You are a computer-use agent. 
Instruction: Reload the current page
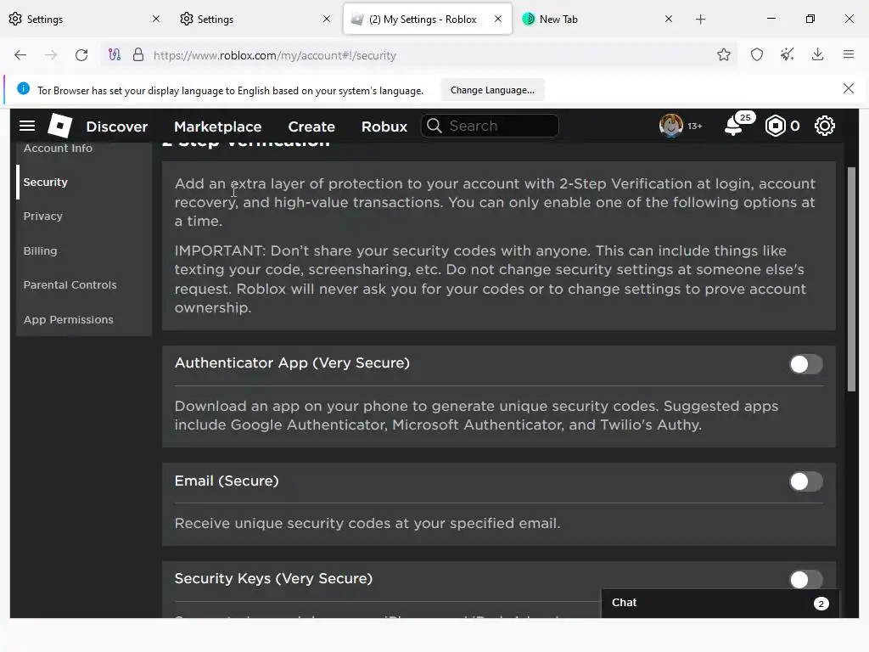click(x=81, y=55)
